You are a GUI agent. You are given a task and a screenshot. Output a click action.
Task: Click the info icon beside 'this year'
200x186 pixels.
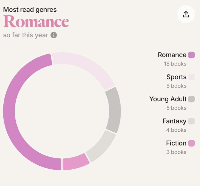coord(54,35)
